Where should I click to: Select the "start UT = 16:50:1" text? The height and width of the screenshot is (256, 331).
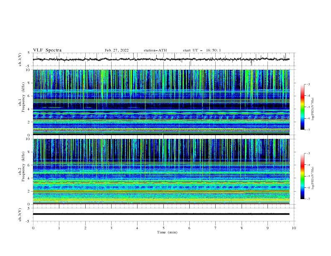202,50
